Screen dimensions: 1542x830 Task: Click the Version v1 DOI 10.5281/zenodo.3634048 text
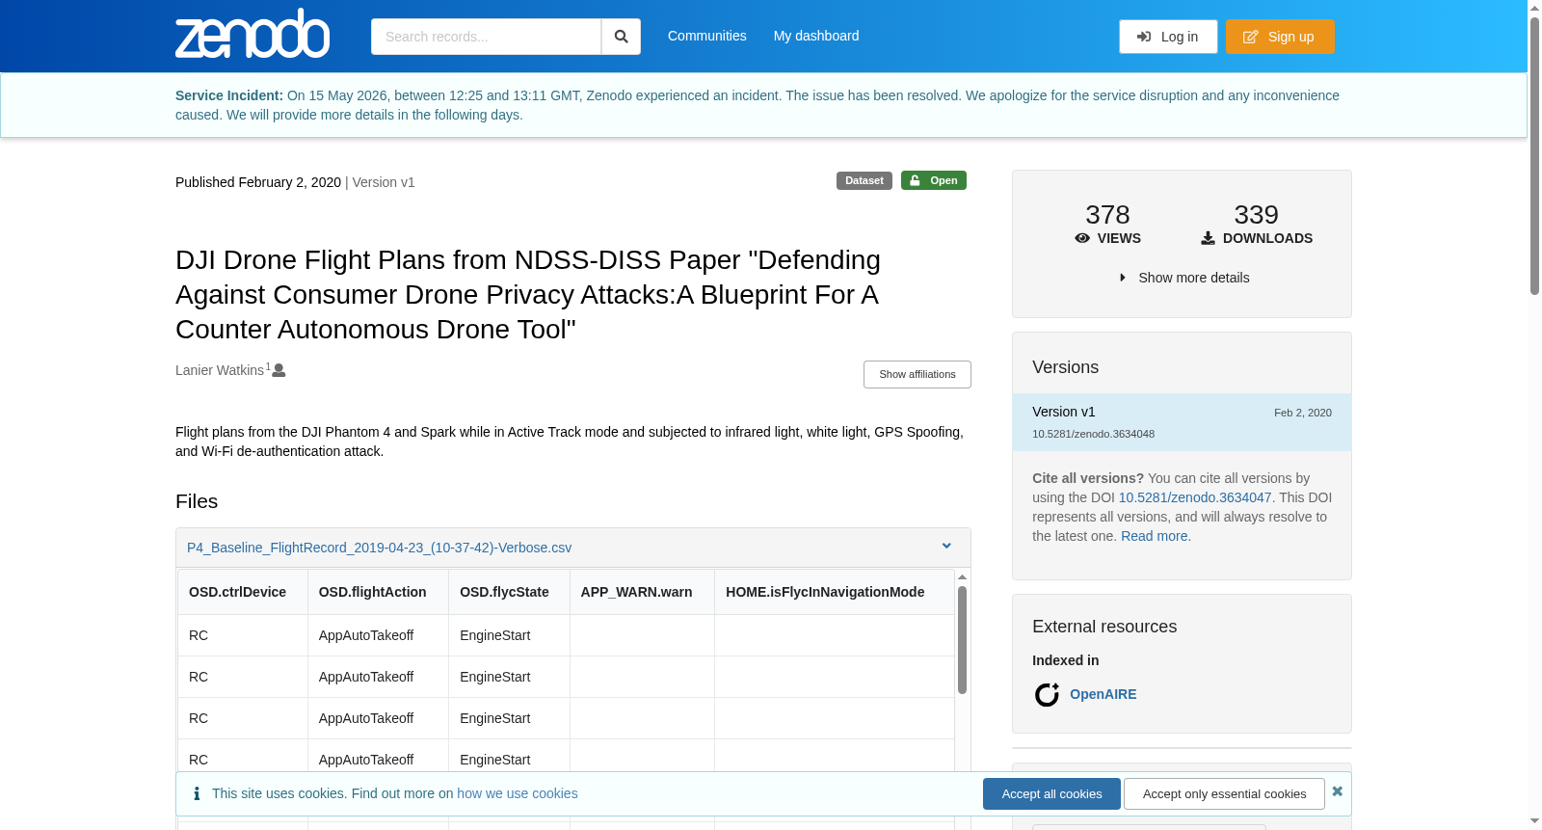pos(1093,434)
